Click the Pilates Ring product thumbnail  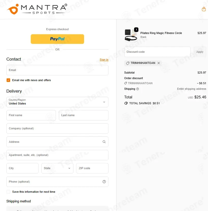tap(131, 35)
